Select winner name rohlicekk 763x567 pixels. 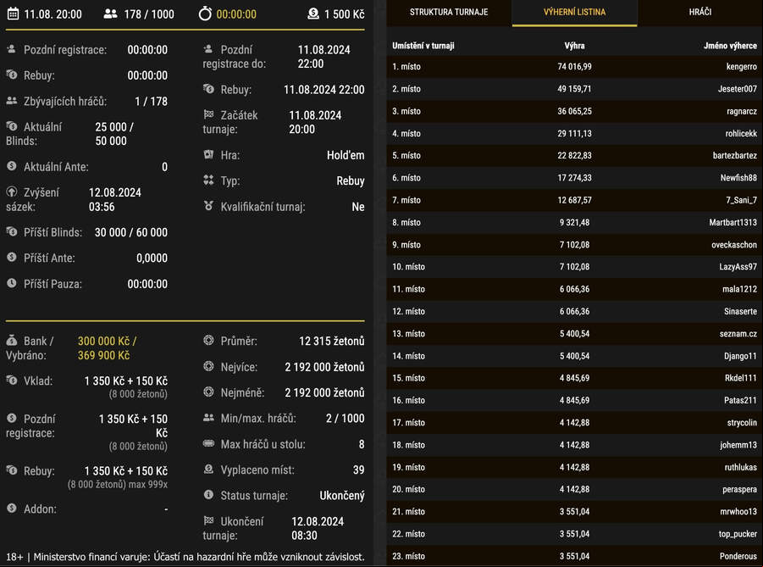click(x=741, y=133)
